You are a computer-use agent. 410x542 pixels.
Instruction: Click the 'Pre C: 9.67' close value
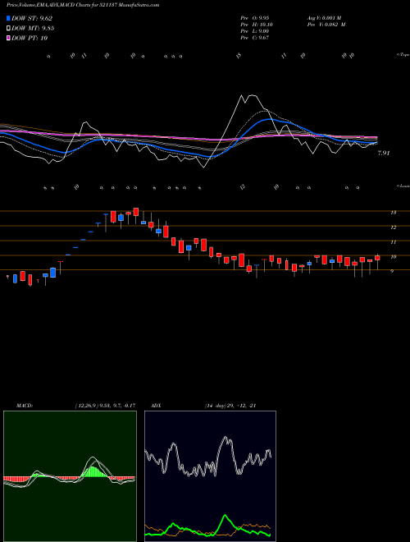(x=257, y=38)
